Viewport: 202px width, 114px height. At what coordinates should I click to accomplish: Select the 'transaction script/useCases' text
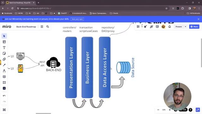coord(88,29)
